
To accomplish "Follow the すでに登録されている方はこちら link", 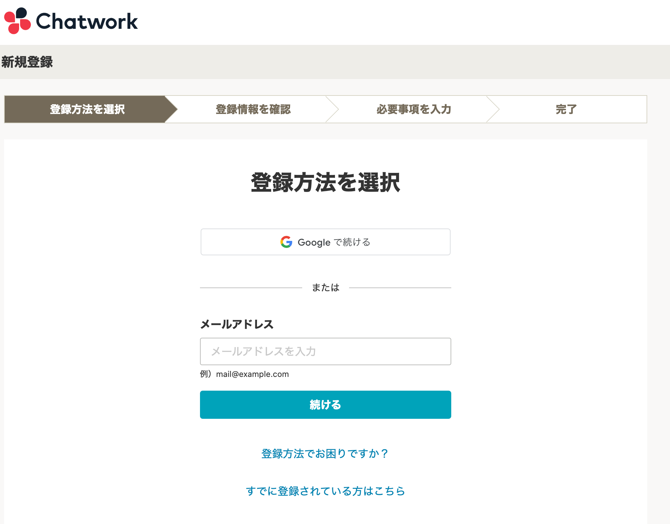I will point(325,491).
